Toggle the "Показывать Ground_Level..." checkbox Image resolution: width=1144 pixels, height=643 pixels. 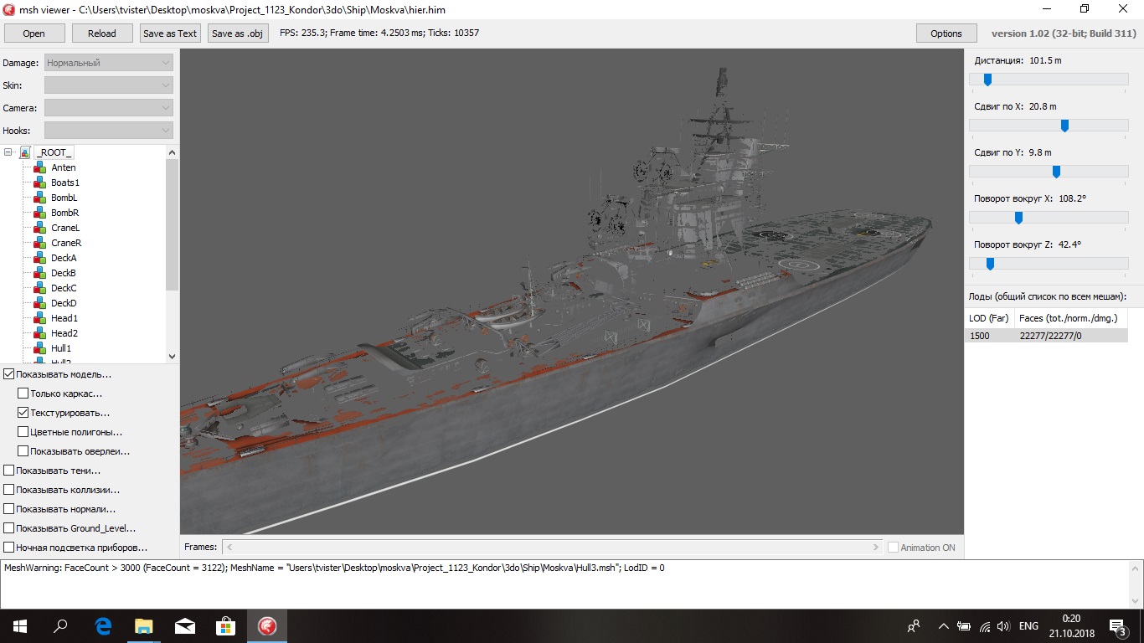9,528
